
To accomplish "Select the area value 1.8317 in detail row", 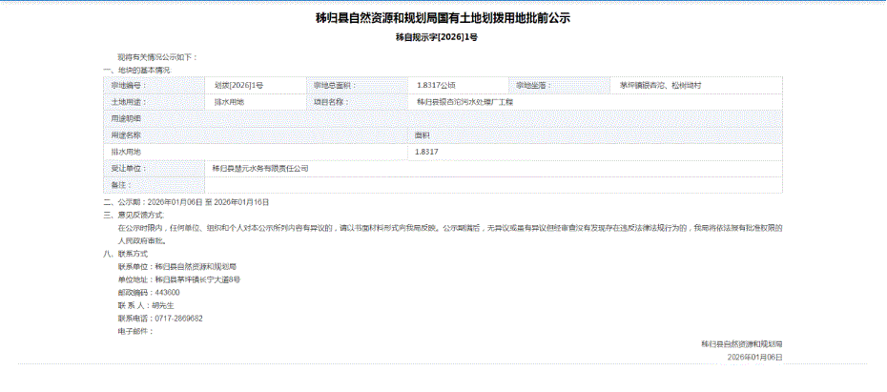I will point(426,152).
